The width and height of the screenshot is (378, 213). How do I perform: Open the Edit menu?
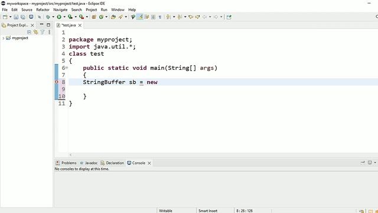tap(14, 9)
